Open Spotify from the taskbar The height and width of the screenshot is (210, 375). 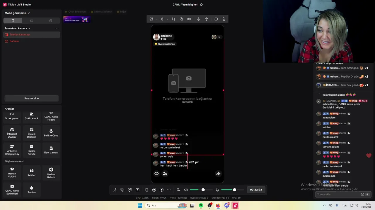[201, 205]
